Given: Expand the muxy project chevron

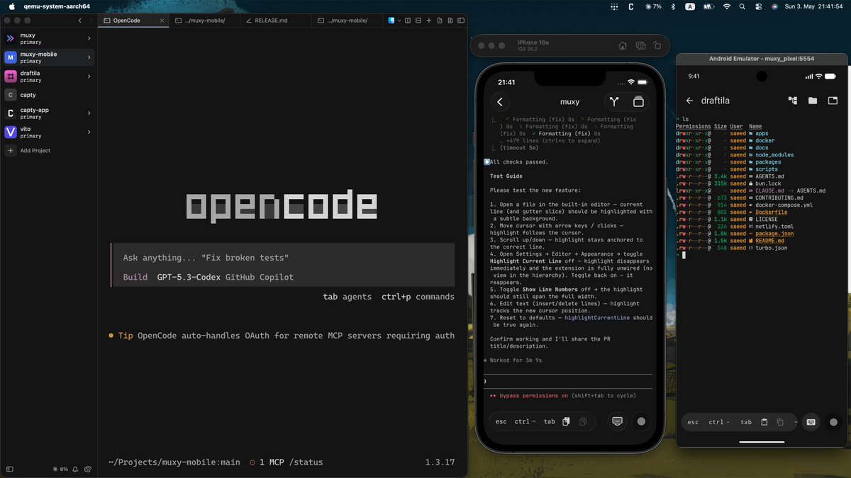Looking at the screenshot, I should [x=89, y=38].
